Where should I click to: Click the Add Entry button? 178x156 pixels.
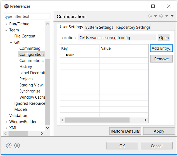coord(162,48)
